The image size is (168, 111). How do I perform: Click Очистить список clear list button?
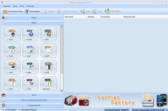pyautogui.click(x=67, y=11)
